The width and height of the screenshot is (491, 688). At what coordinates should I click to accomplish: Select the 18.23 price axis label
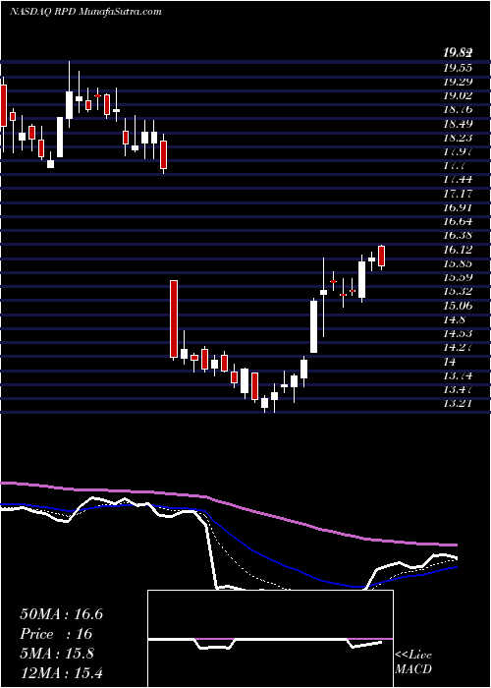(x=458, y=139)
